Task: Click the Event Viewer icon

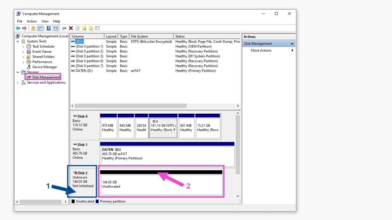Action: 29,52
